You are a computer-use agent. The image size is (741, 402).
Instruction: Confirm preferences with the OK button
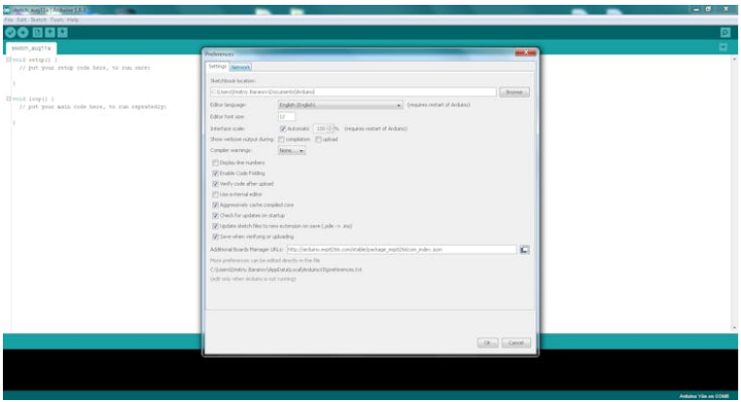point(489,343)
